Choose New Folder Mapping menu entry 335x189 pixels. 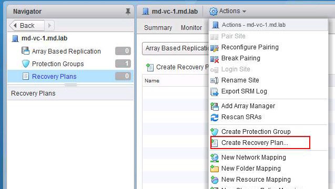pyautogui.click(x=251, y=169)
